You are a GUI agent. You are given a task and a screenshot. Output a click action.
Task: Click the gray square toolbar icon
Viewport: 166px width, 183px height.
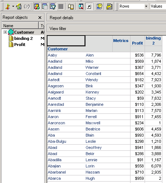(61, 7)
